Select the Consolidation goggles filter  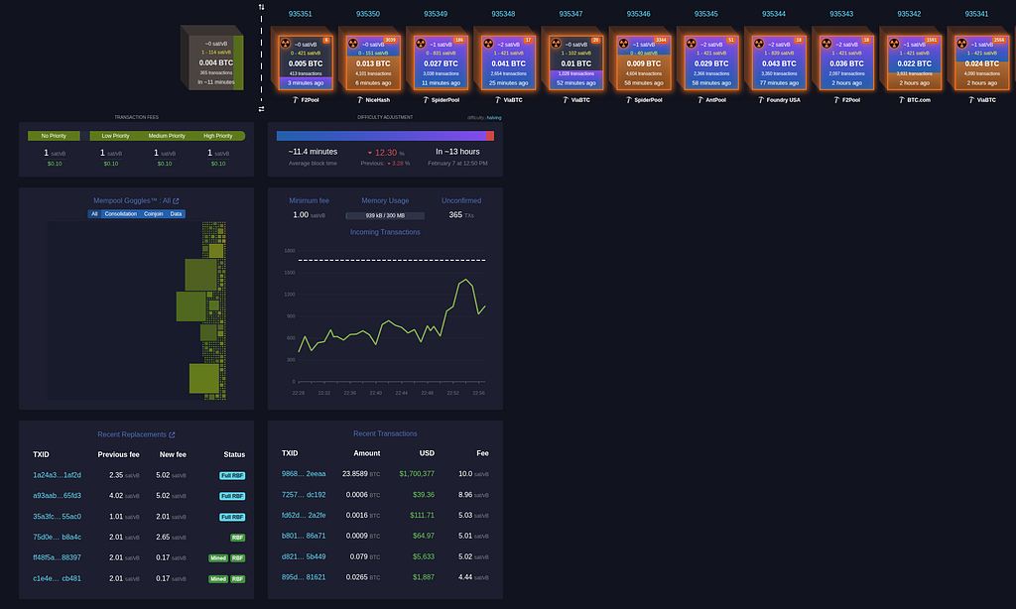(x=121, y=213)
